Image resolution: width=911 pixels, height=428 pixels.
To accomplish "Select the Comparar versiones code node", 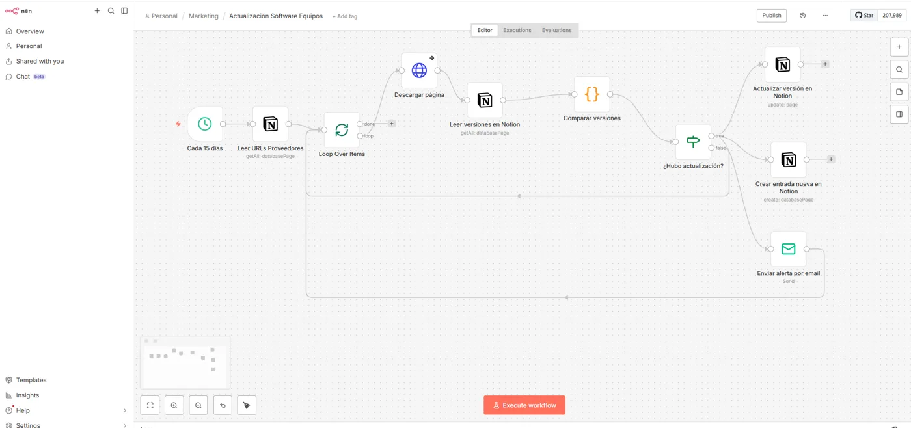I will coord(592,94).
